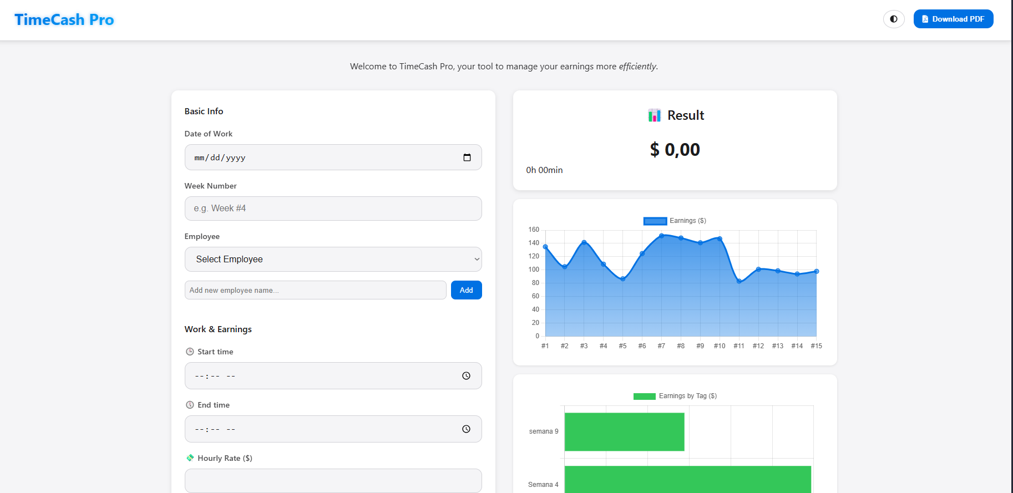This screenshot has width=1013, height=493.
Task: Click the Start time label clock icon
Action: [190, 352]
